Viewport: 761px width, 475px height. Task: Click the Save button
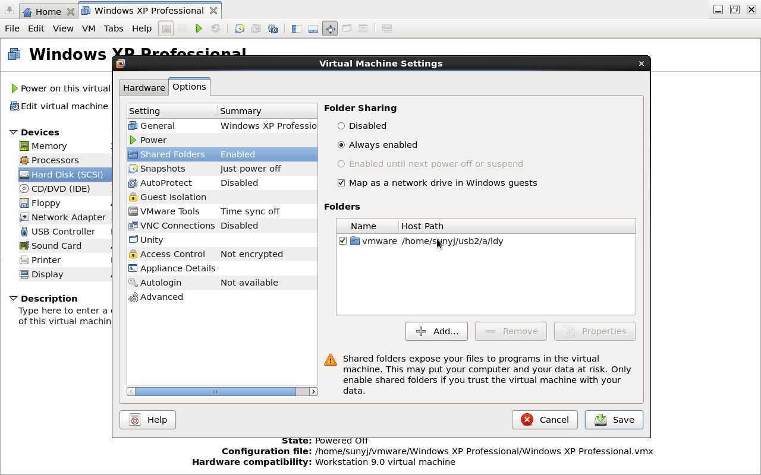click(x=614, y=420)
